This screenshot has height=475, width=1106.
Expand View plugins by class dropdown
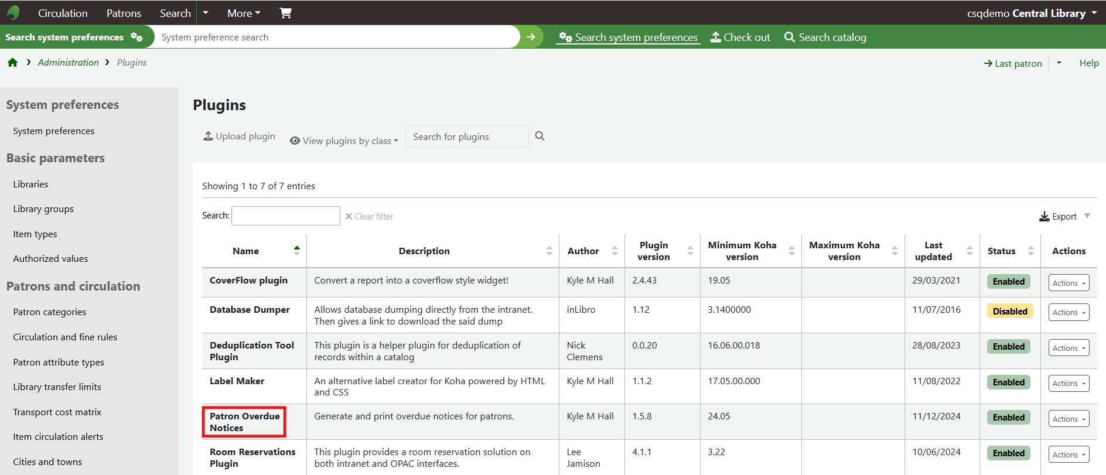pos(344,141)
